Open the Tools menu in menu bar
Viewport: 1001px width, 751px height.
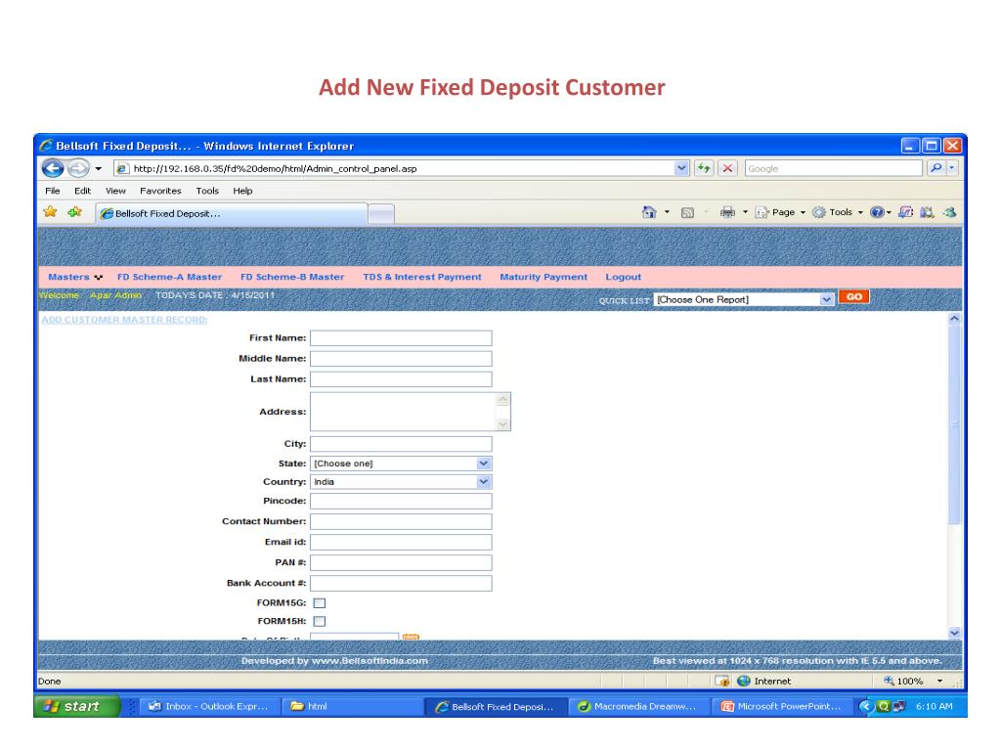click(x=207, y=191)
